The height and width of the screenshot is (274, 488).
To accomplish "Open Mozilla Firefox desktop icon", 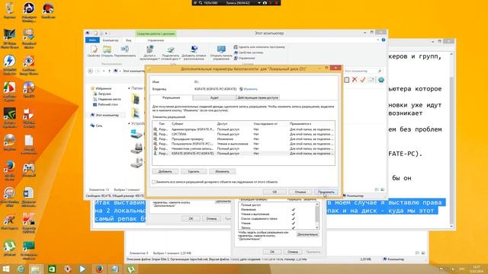I will click(9, 170).
